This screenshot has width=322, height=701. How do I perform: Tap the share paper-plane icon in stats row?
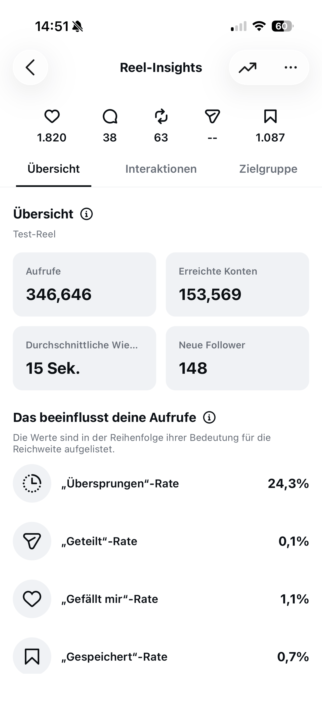click(212, 116)
